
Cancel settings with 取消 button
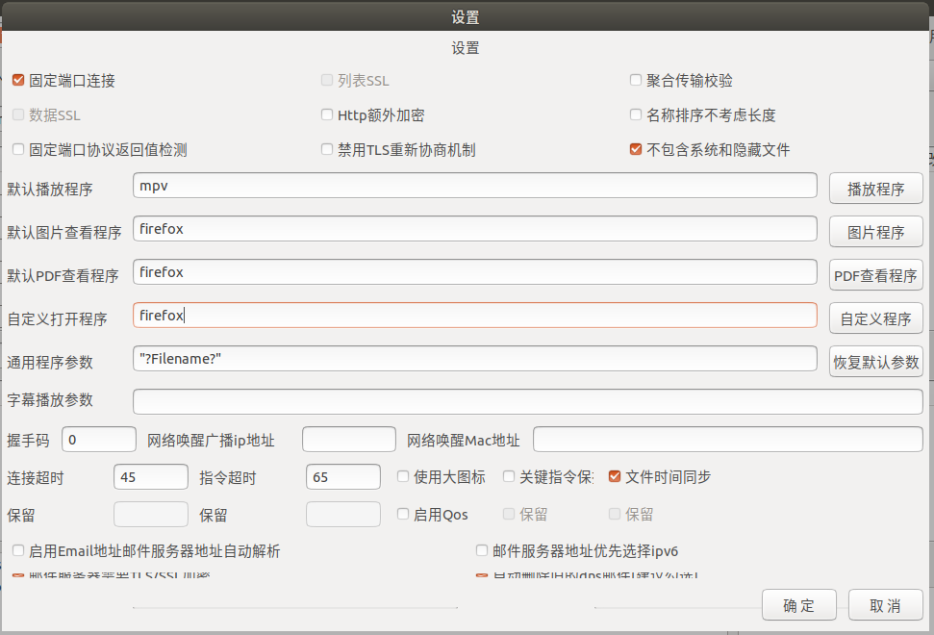point(885,605)
